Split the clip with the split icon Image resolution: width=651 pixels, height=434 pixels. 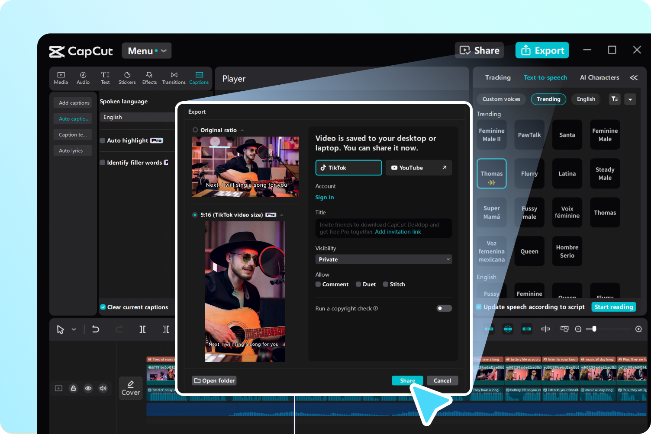pos(142,329)
